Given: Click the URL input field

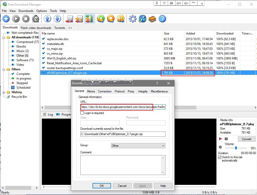Looking at the screenshot, I should [x=123, y=107].
